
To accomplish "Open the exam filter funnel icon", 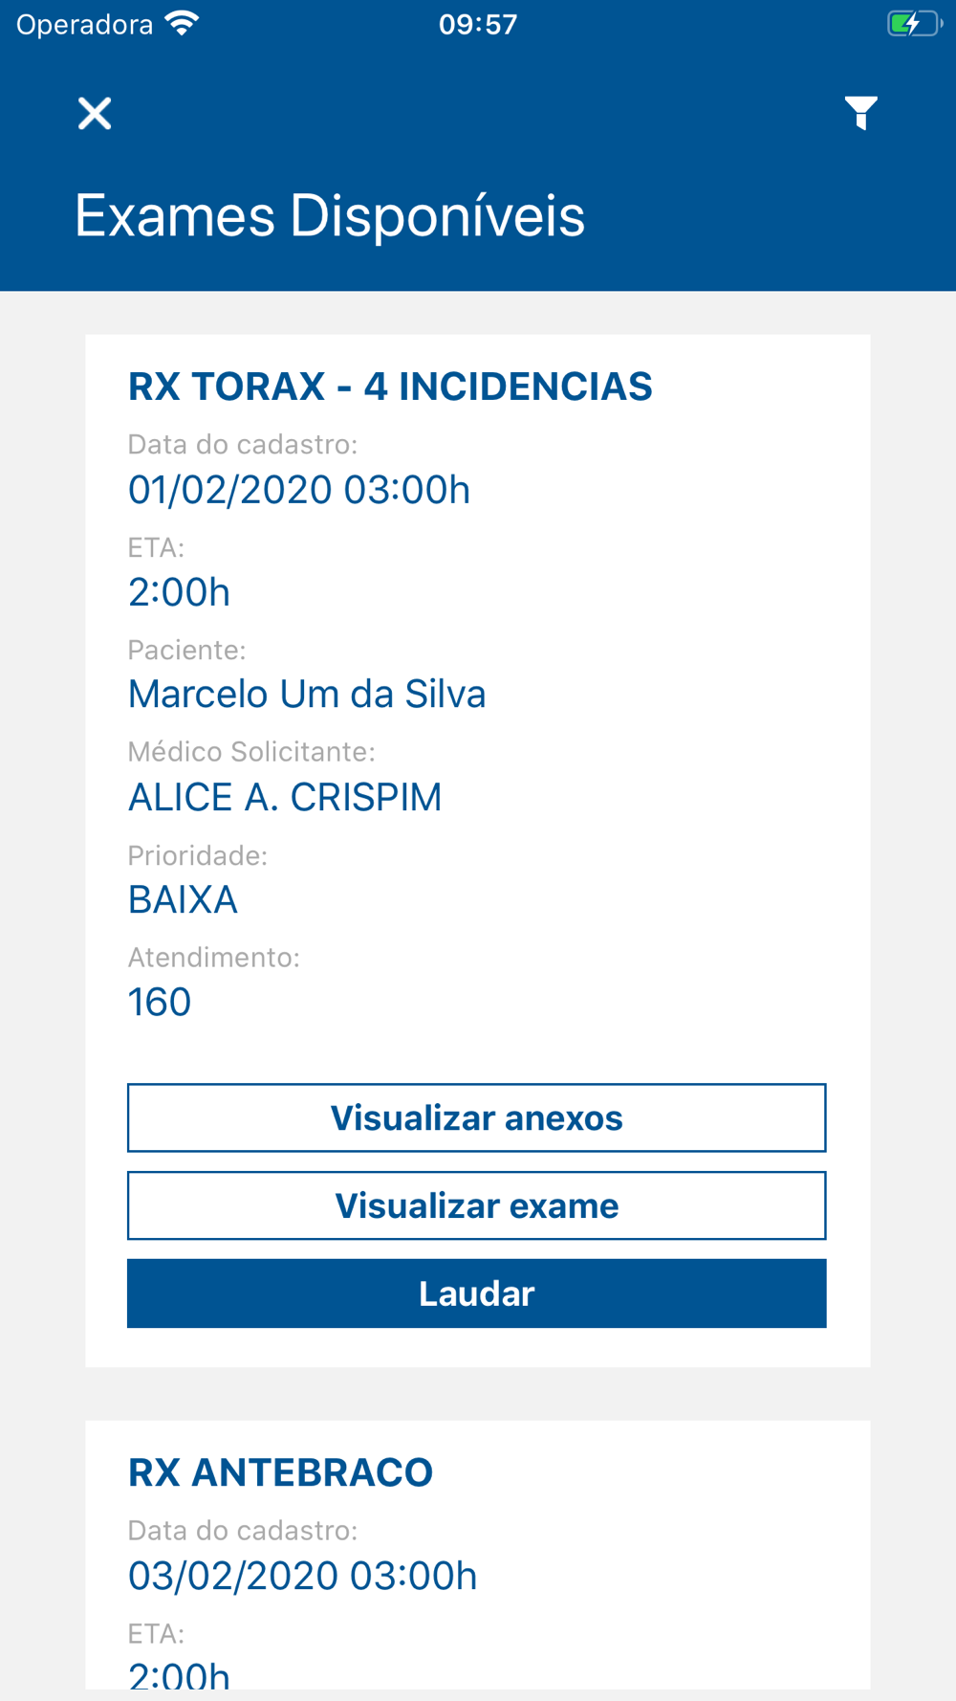I will (x=860, y=113).
